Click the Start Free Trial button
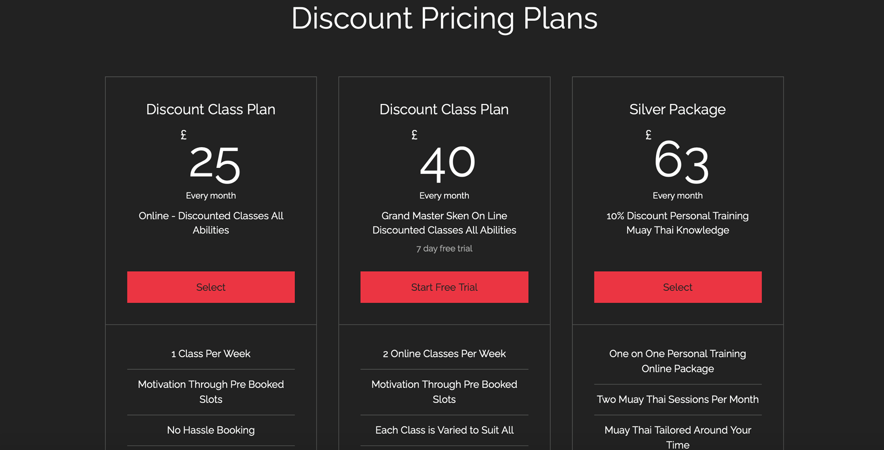884x450 pixels. coord(444,287)
